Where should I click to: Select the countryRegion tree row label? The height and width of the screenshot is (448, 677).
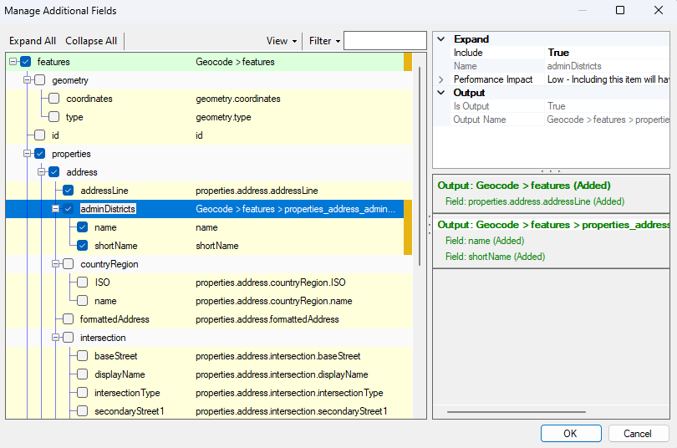click(109, 264)
